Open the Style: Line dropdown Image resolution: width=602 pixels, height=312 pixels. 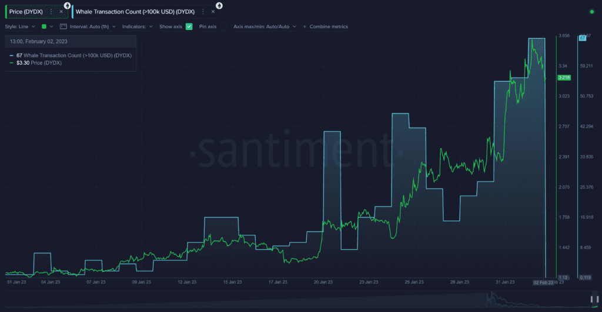[x=20, y=26]
